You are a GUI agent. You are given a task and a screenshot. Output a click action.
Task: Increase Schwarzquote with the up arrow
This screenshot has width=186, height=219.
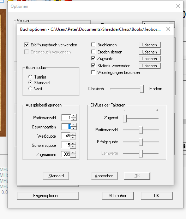[73, 143]
